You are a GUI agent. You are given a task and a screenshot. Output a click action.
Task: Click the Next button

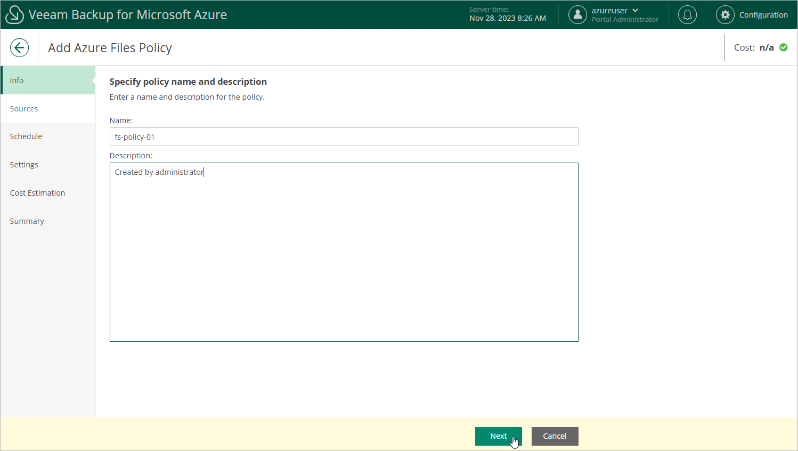[x=499, y=436]
